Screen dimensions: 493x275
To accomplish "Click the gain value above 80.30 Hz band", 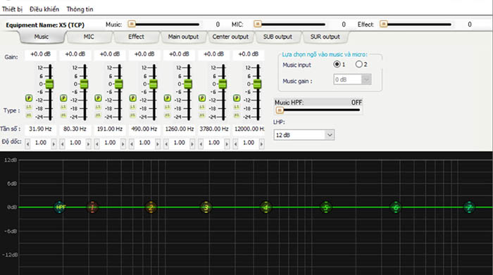I will tap(75, 54).
